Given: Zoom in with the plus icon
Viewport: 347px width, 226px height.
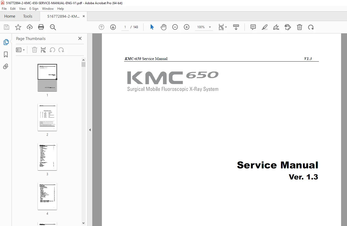Looking at the screenshot, I should point(187,27).
